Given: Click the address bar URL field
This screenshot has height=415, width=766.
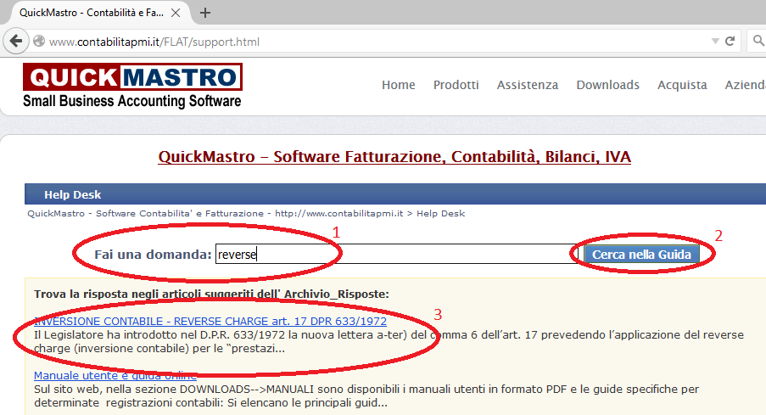Looking at the screenshot, I should (x=372, y=42).
